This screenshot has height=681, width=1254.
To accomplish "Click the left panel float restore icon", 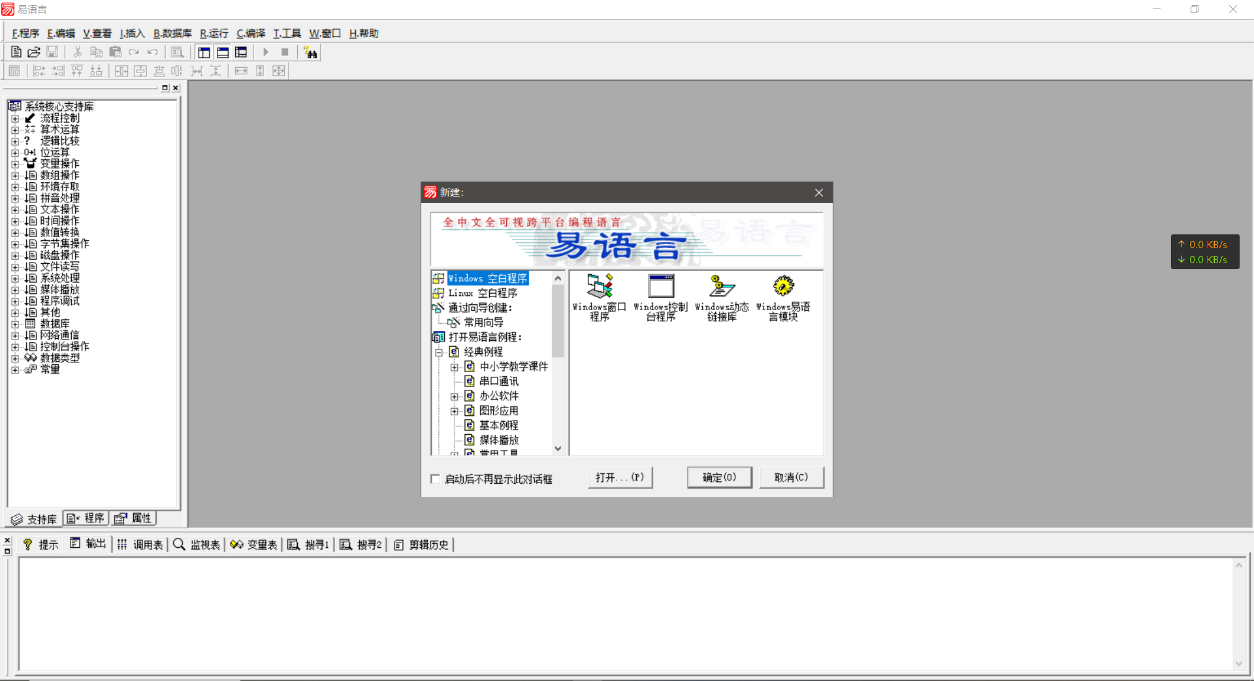I will click(x=165, y=87).
